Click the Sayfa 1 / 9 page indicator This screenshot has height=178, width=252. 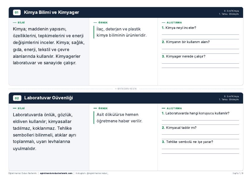click(x=238, y=173)
